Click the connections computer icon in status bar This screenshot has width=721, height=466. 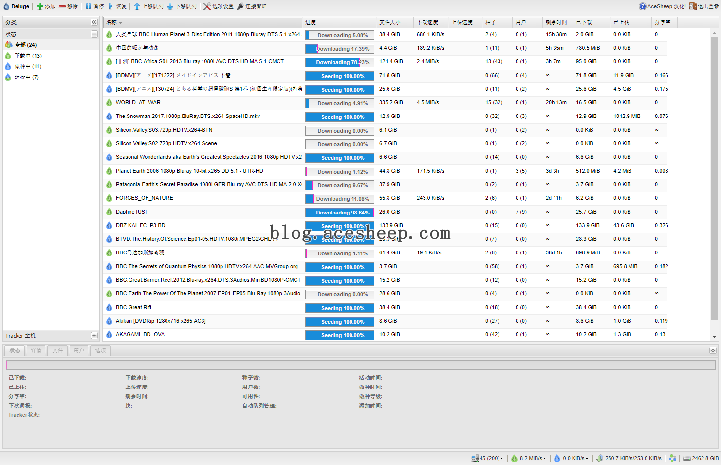coord(475,458)
